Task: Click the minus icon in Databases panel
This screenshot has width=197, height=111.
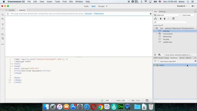Action: coord(158,61)
